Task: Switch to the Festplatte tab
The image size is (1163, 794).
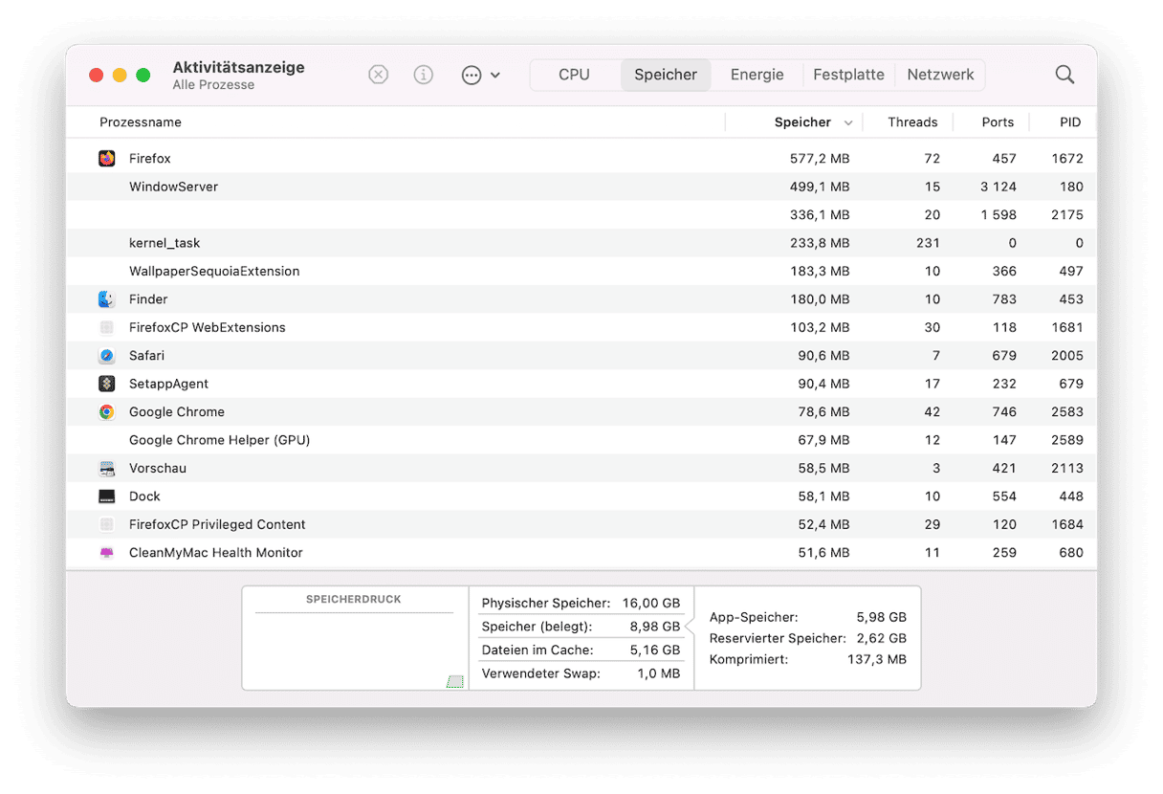Action: (x=848, y=75)
